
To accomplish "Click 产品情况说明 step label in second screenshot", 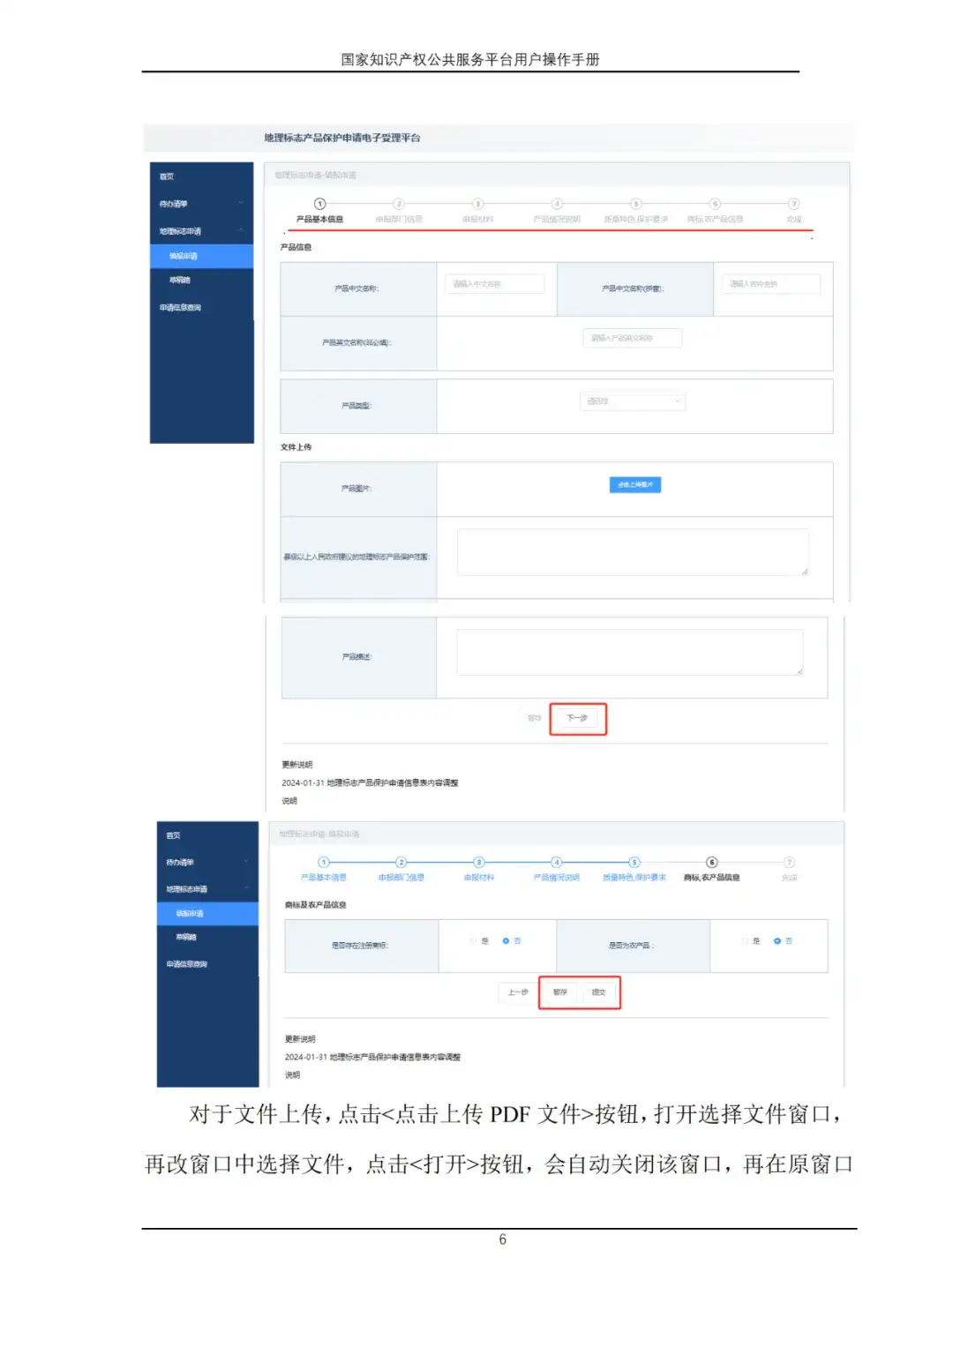I will coord(557,878).
